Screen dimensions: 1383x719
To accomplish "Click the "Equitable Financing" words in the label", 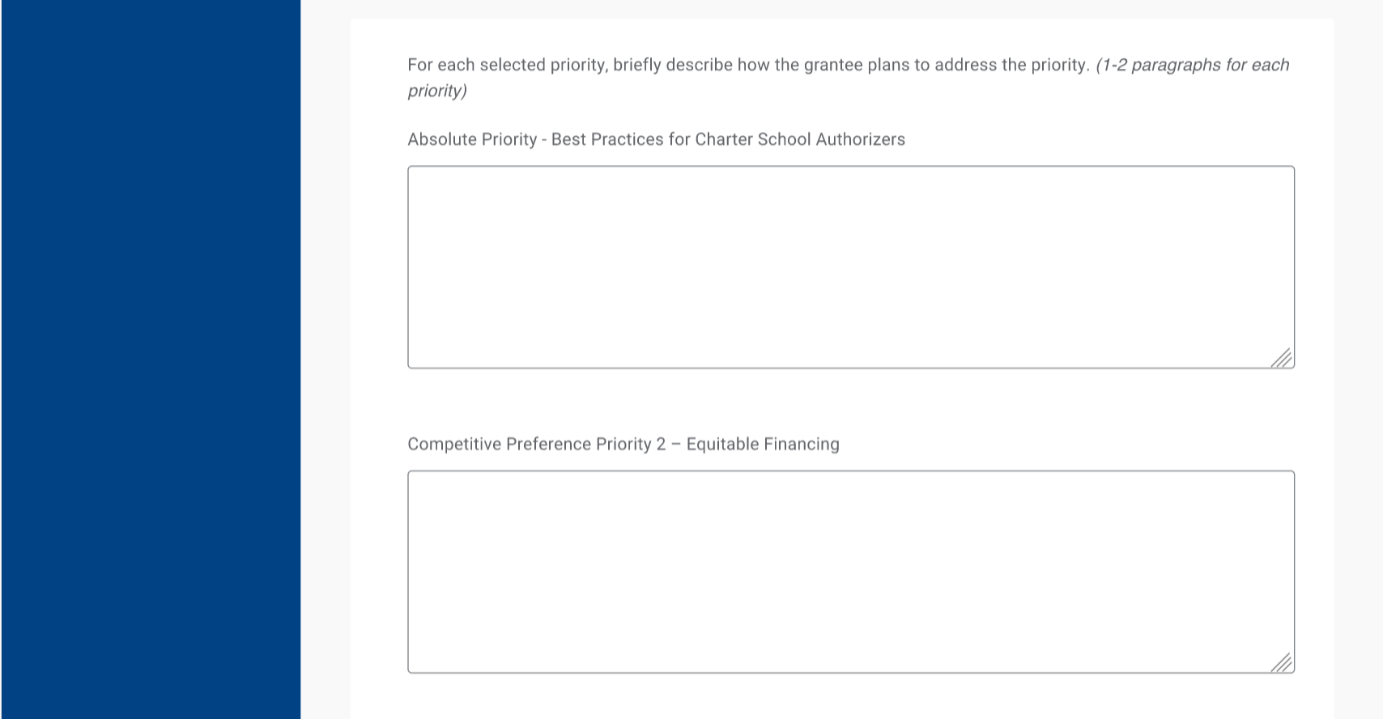I will click(x=763, y=444).
